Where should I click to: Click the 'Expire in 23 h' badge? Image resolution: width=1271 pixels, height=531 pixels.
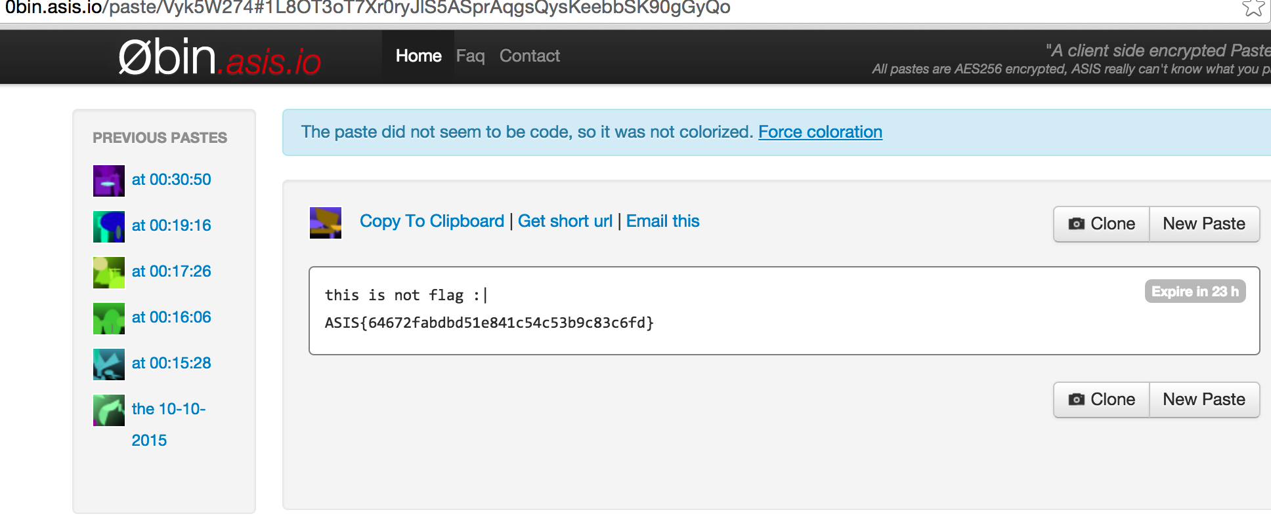pyautogui.click(x=1195, y=291)
